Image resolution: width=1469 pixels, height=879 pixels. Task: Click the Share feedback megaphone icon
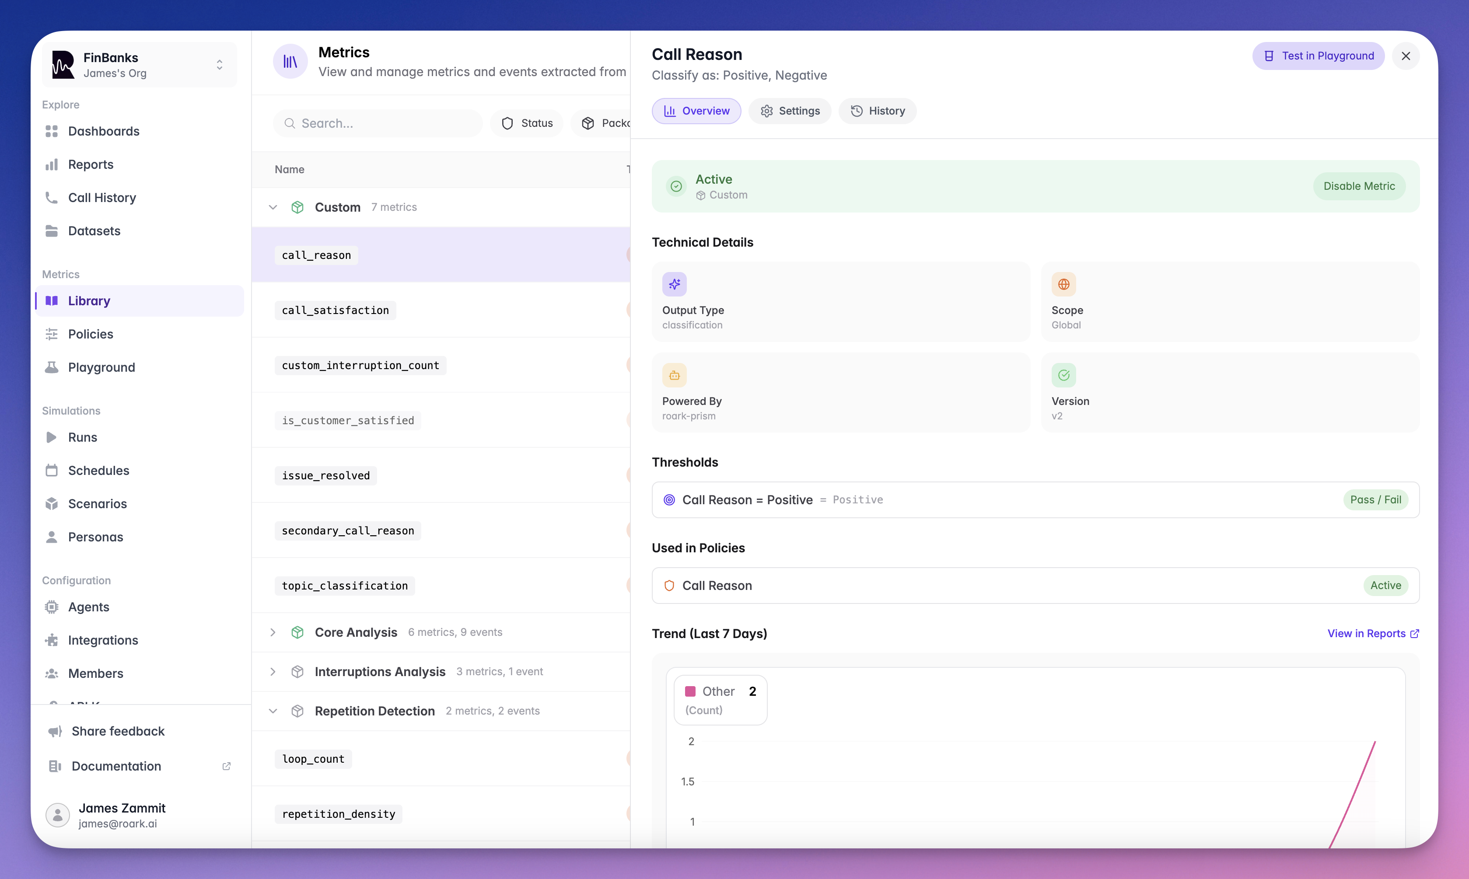tap(55, 731)
